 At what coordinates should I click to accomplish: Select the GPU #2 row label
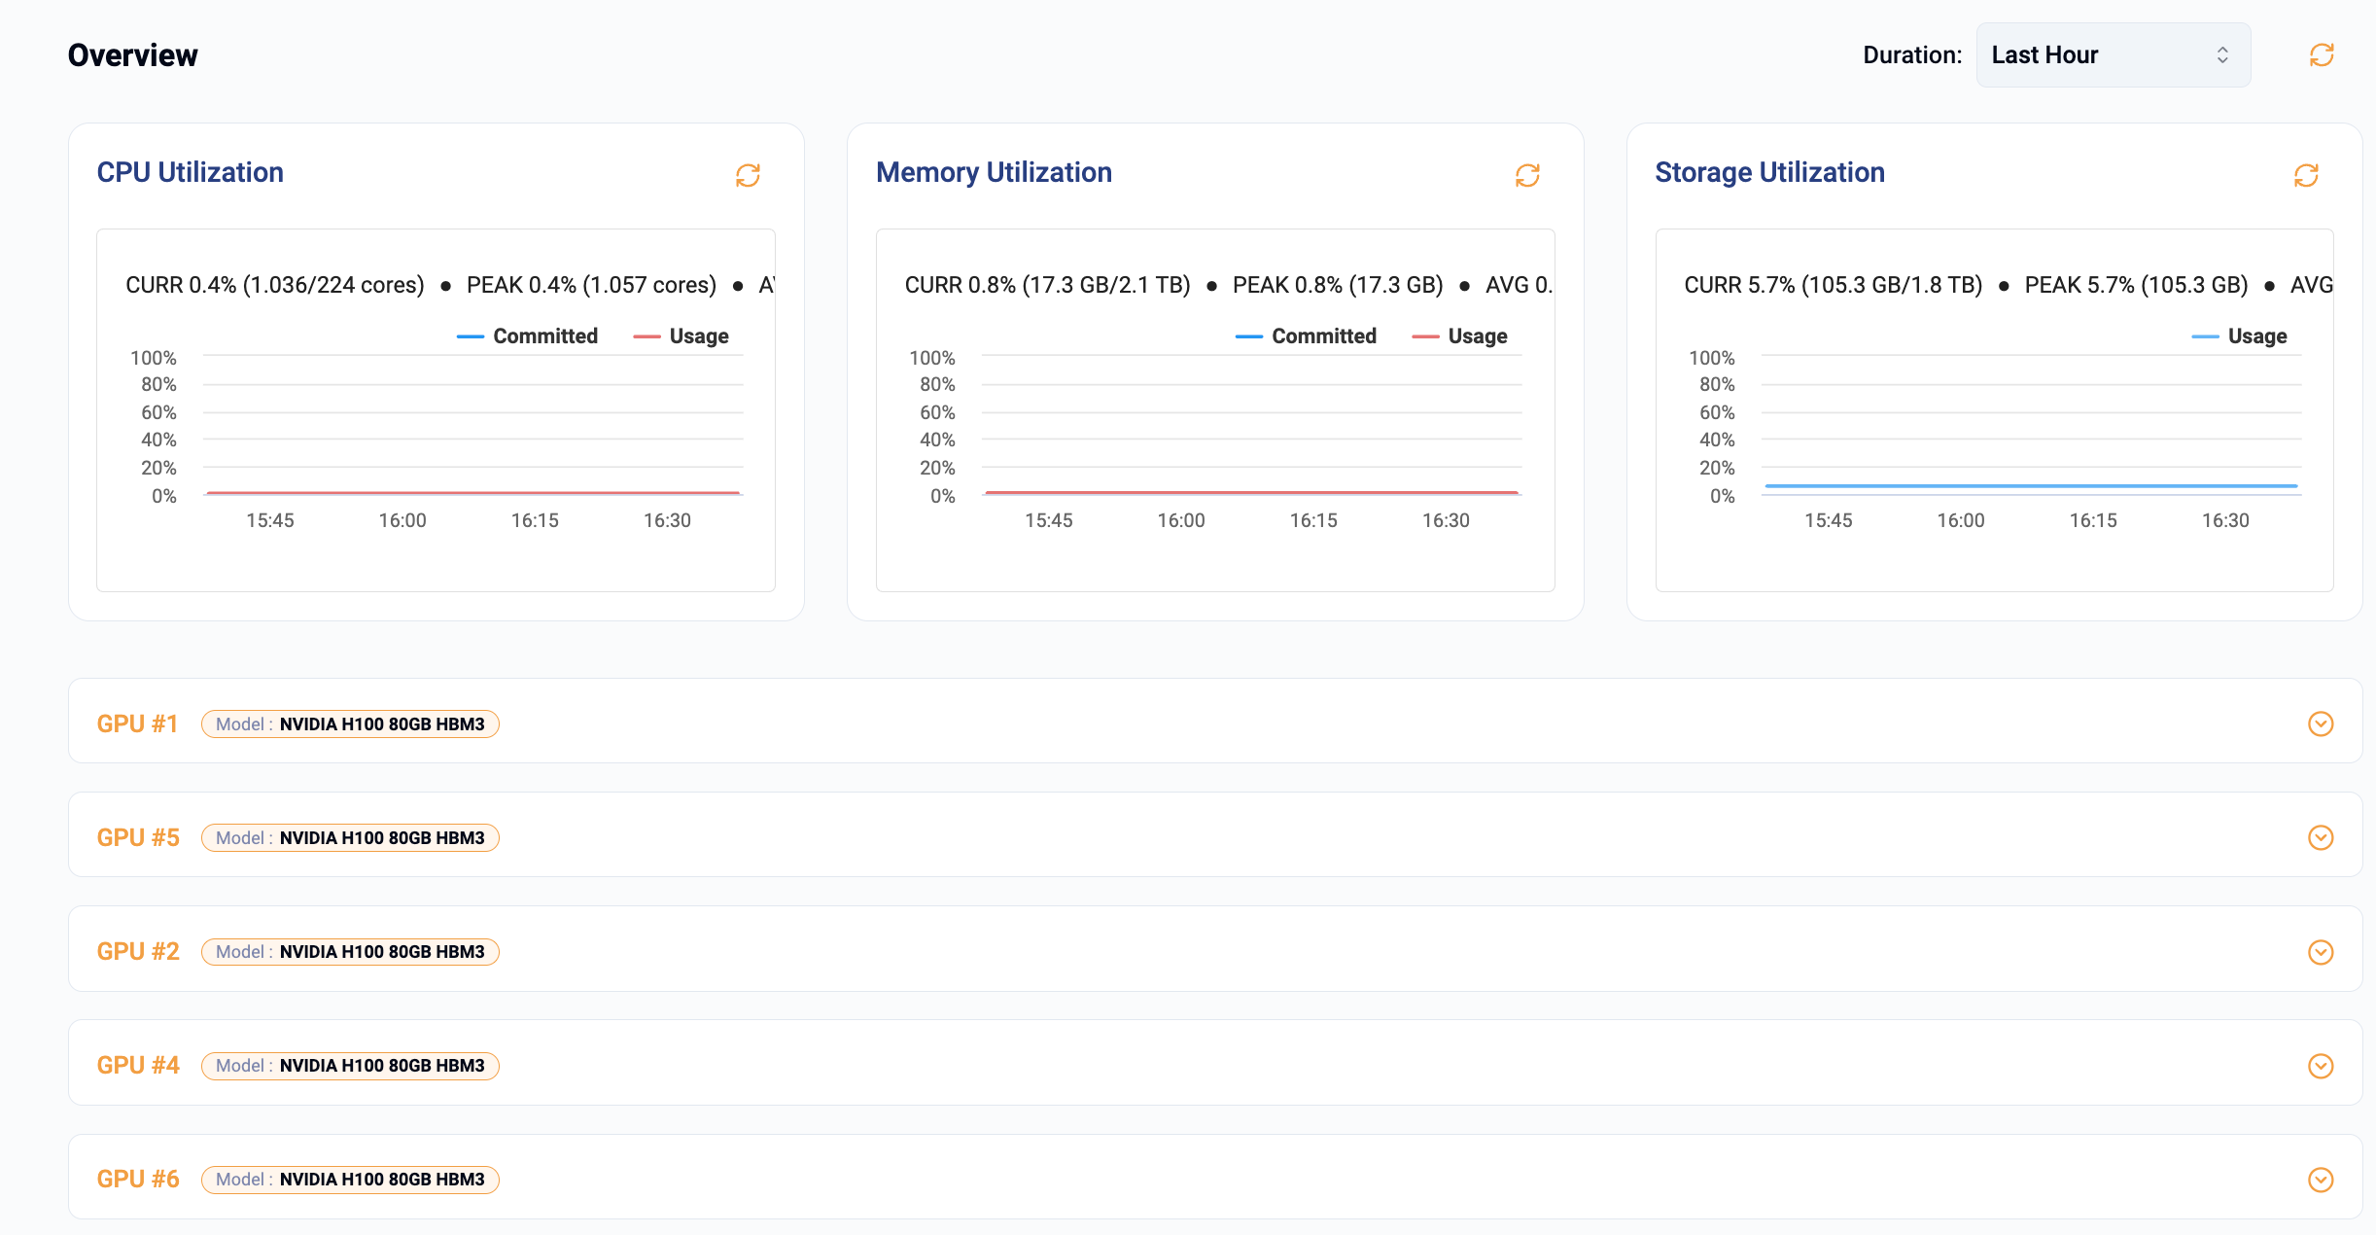(x=137, y=952)
